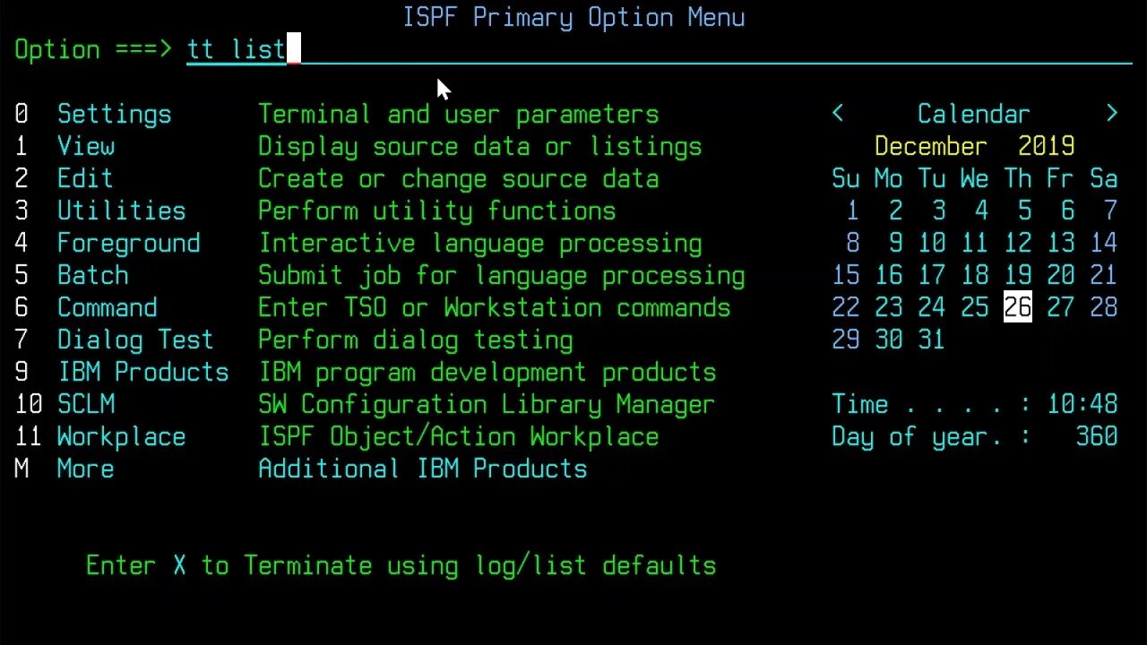Image resolution: width=1147 pixels, height=645 pixels.
Task: Select calendar day 25
Action: (x=974, y=307)
